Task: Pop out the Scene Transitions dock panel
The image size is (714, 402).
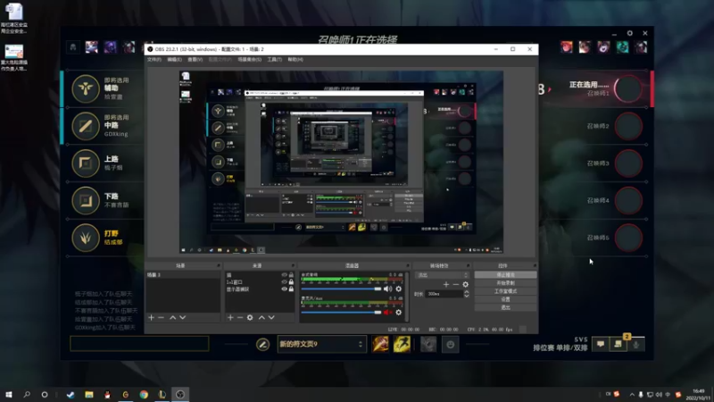Action: pyautogui.click(x=468, y=265)
